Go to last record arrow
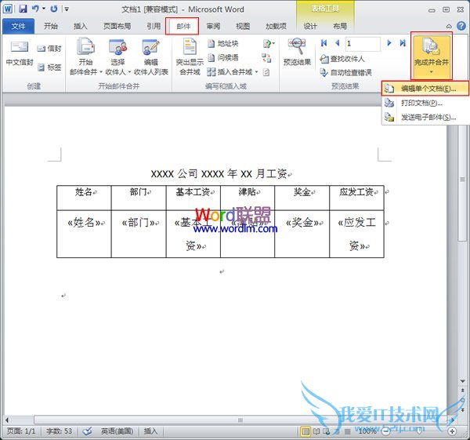This screenshot has width=470, height=440. coord(403,43)
